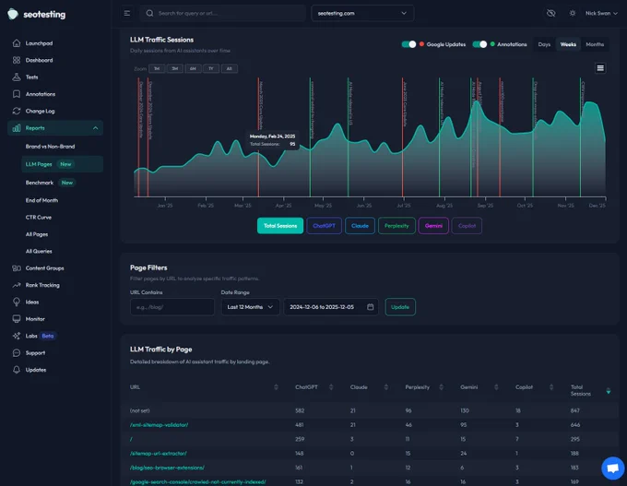Viewport: 627px width, 486px height.
Task: Open Support chat icon
Action: (17, 353)
